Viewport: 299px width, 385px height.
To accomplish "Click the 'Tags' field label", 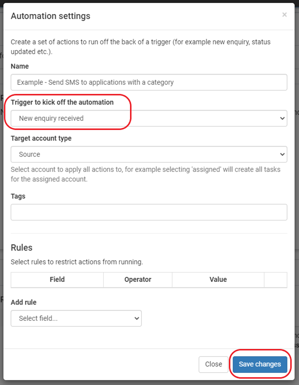I will [18, 196].
